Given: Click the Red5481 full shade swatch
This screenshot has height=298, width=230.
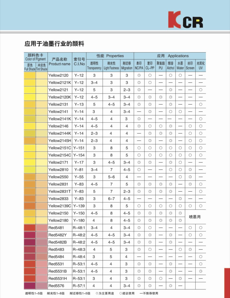Looking at the screenshot, I should point(30,227).
